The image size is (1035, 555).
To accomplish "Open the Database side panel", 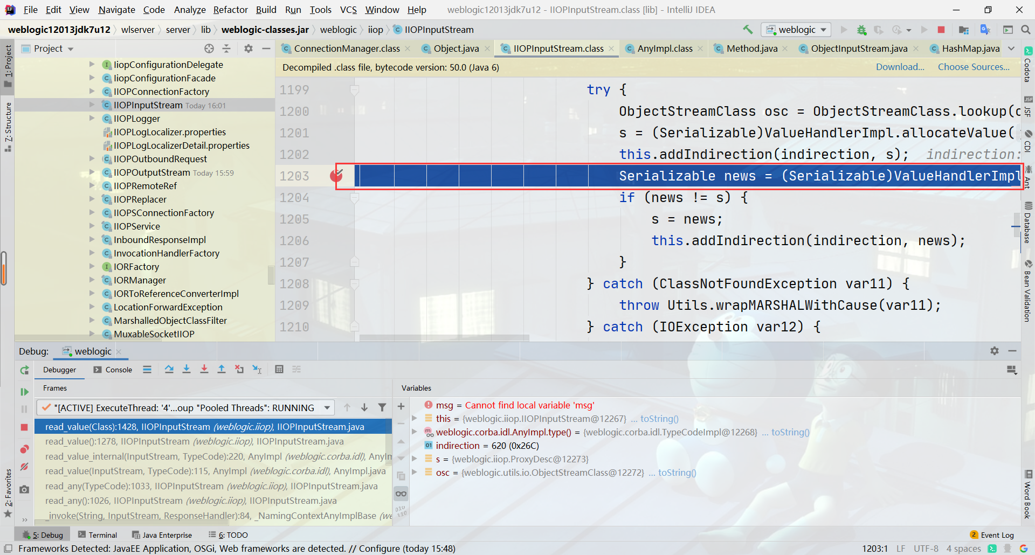I will tap(1028, 223).
